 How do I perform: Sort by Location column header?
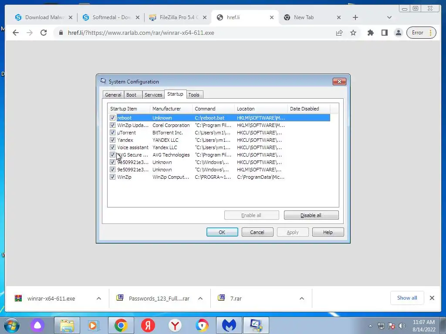(261, 108)
